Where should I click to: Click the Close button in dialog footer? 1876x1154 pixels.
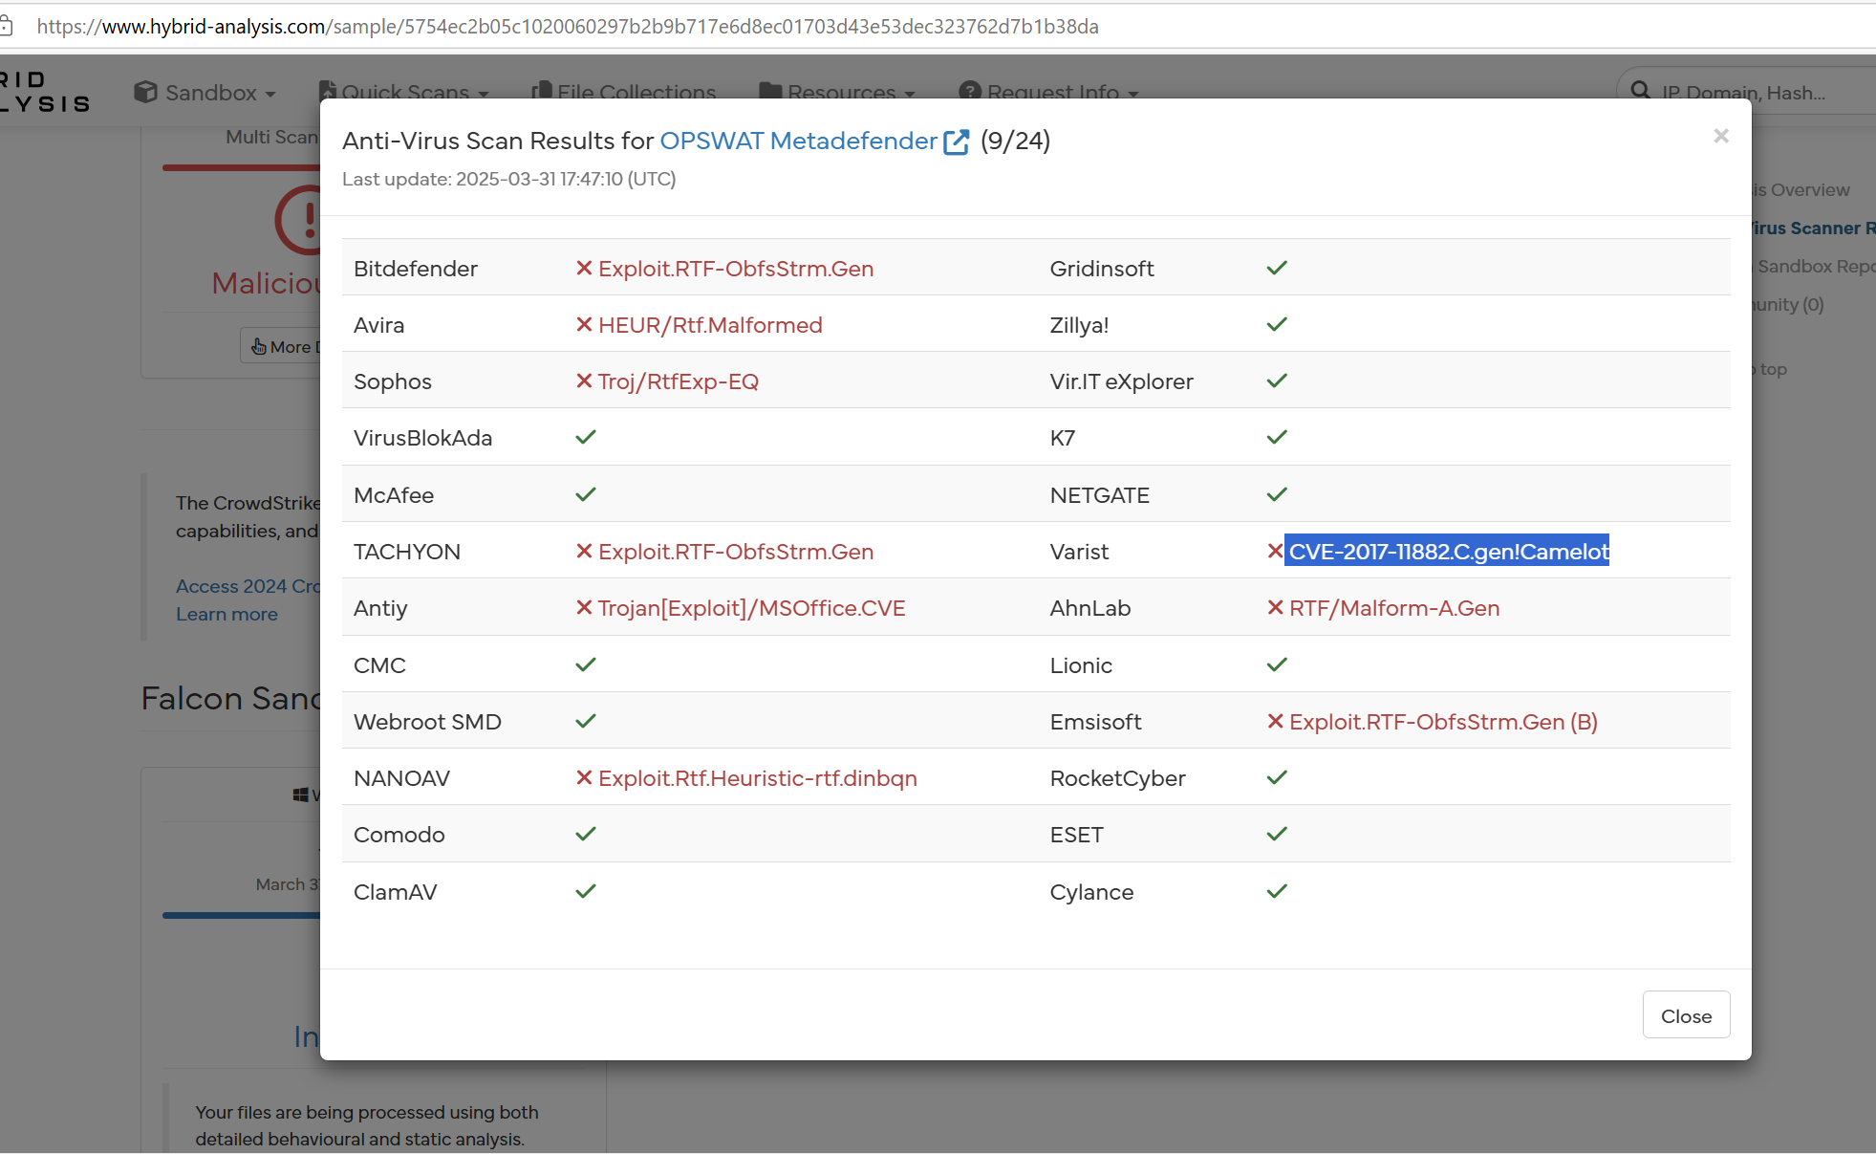point(1685,1015)
